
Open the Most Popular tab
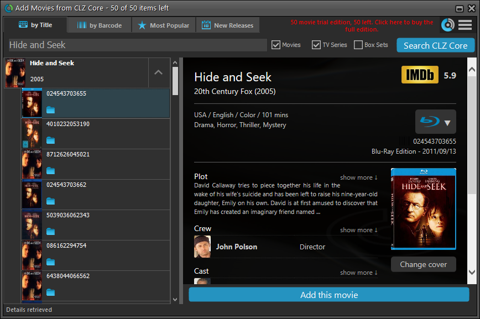163,25
